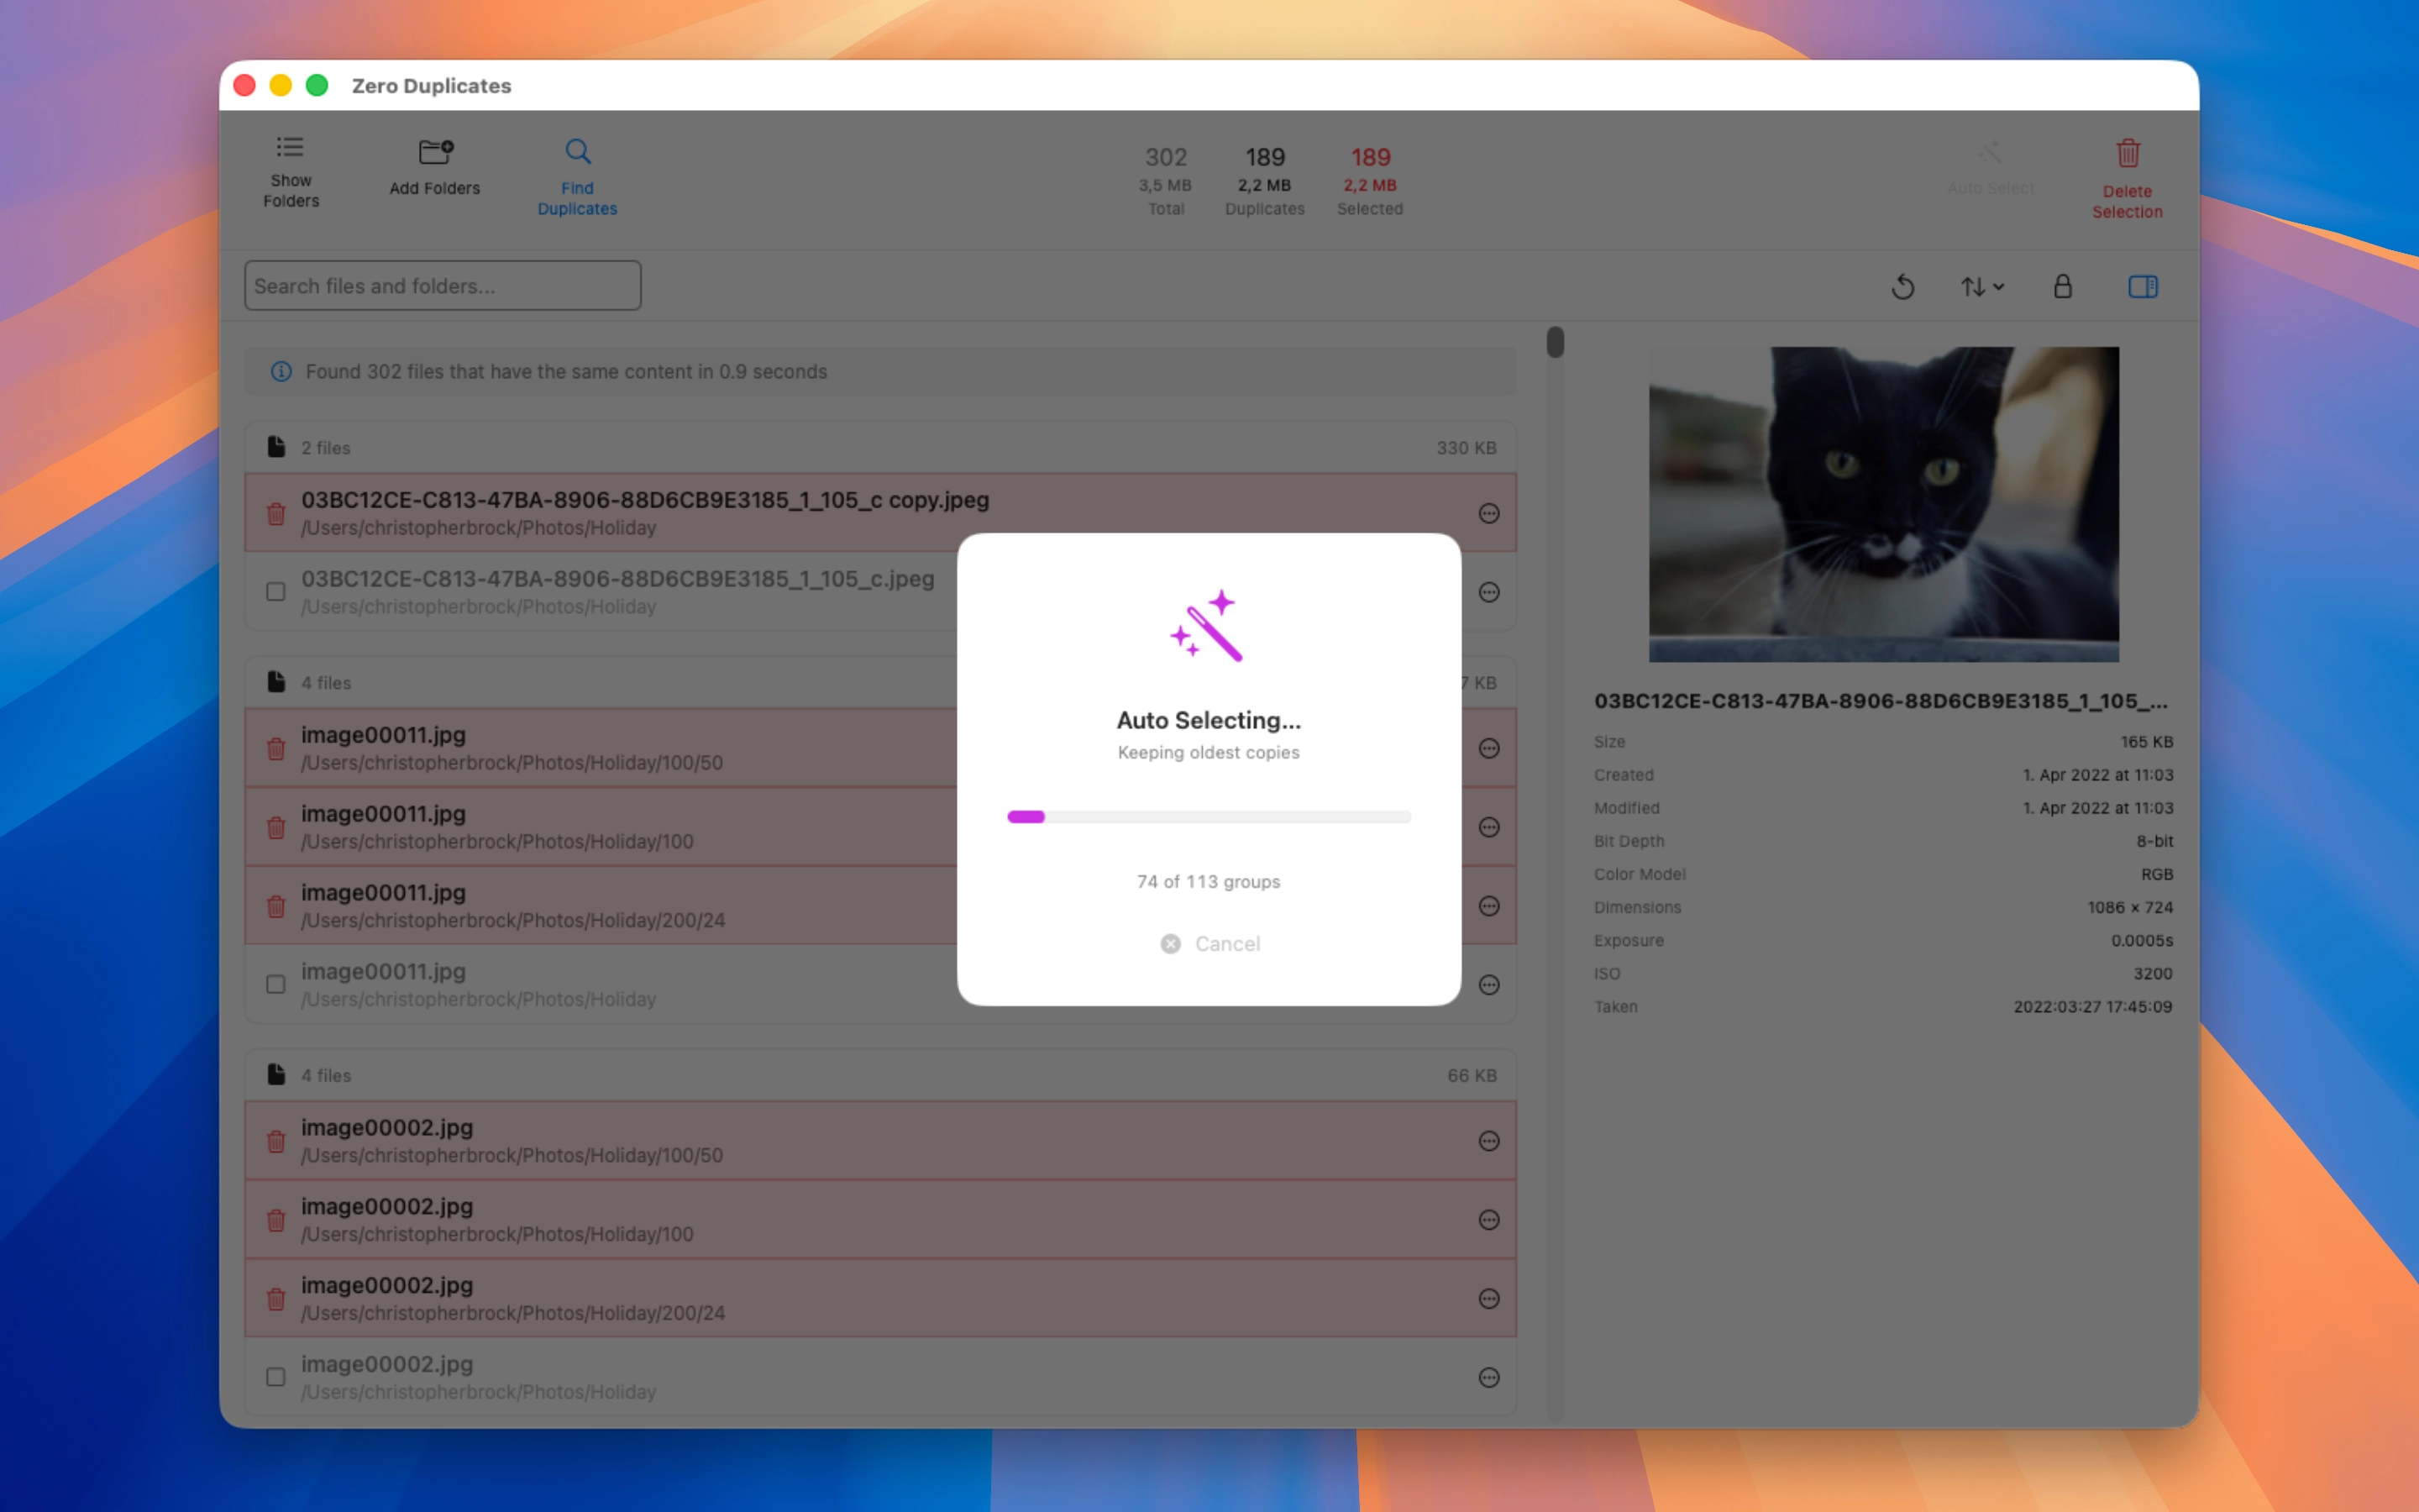Viewport: 2419px width, 1512px height.
Task: Toggle the details sidebar panel icon
Action: tap(2144, 287)
